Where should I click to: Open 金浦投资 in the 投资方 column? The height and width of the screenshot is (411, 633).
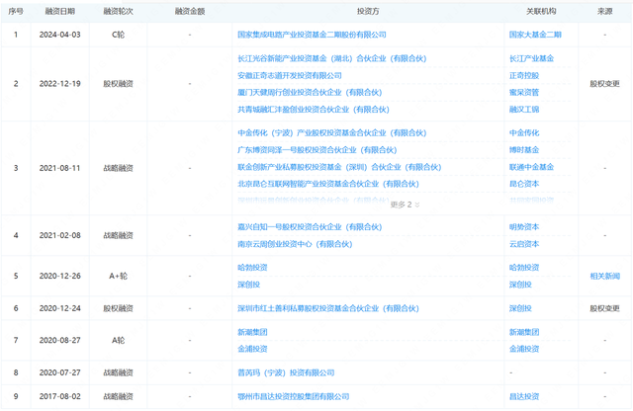click(252, 349)
